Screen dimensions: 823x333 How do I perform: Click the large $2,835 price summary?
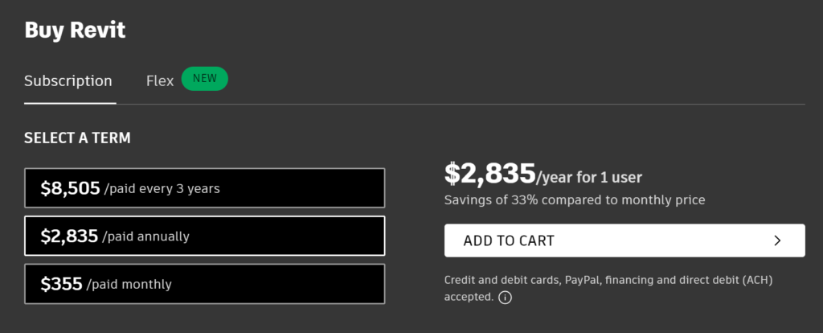point(489,173)
